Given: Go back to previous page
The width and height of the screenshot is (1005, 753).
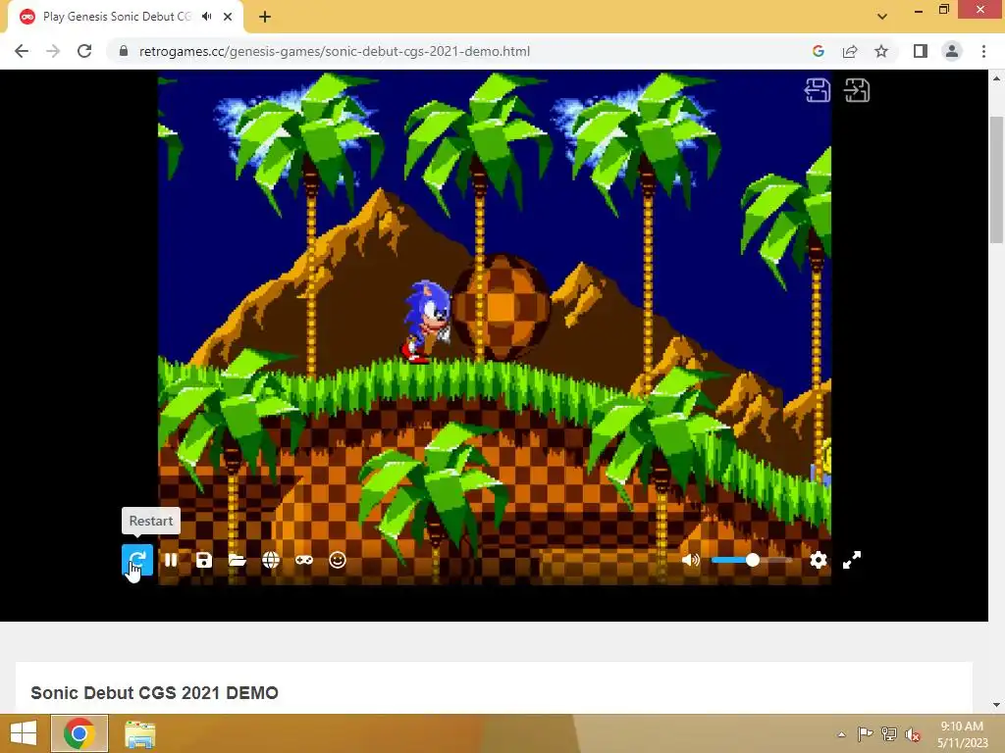Looking at the screenshot, I should (22, 51).
